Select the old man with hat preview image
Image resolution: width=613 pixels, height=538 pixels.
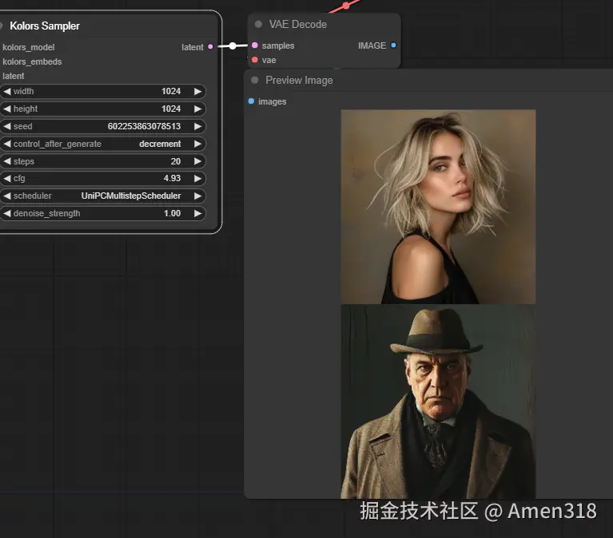[x=438, y=402]
